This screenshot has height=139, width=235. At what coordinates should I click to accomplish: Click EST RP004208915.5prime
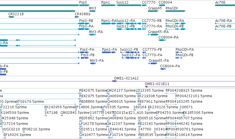pyautogui.click(x=184, y=91)
